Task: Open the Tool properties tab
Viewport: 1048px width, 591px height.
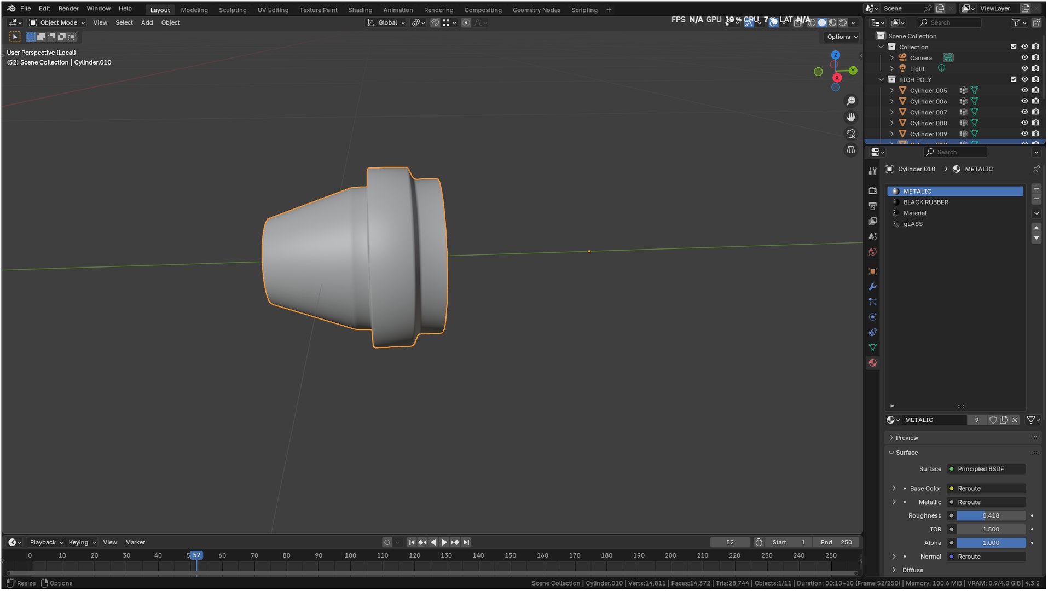Action: (x=872, y=171)
